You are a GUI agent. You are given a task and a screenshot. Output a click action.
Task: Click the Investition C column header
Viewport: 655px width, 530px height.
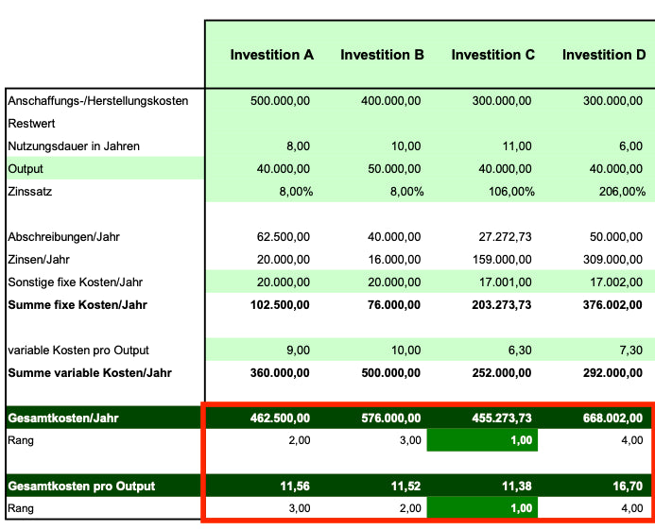[x=492, y=55]
